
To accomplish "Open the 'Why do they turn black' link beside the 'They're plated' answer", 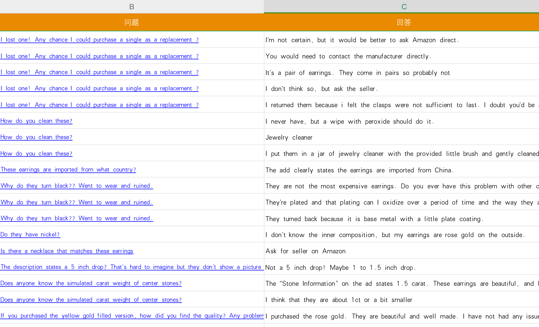I will coord(77,202).
